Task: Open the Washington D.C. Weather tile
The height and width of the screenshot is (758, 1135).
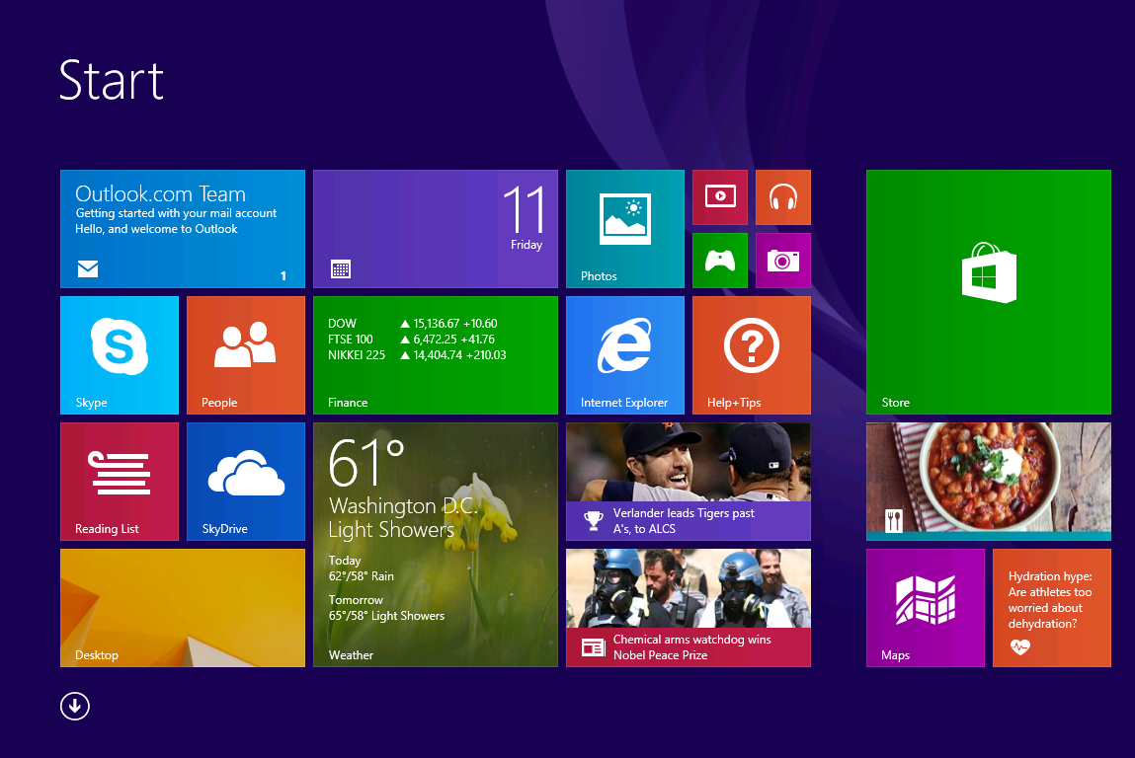Action: [x=436, y=545]
